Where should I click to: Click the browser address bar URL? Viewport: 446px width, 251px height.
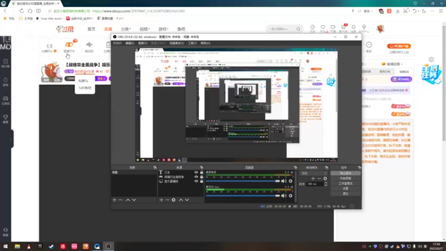coord(138,11)
